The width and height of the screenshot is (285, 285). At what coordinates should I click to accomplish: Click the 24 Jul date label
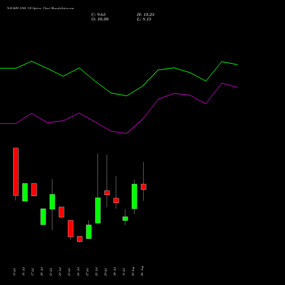point(78,272)
